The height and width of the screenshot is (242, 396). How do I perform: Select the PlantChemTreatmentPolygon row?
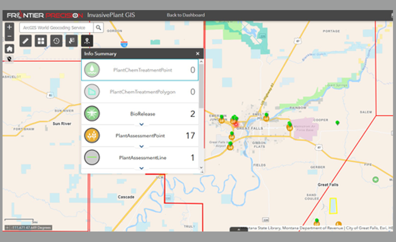(x=142, y=92)
